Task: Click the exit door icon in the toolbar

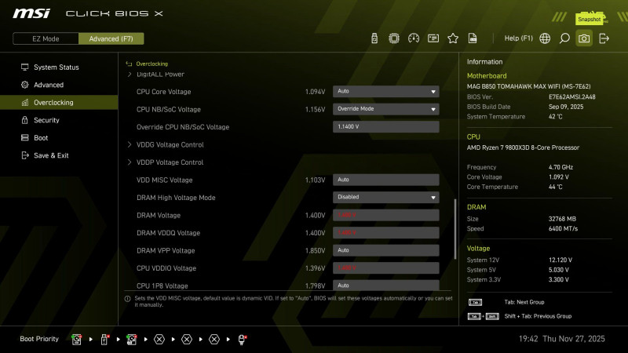Action: point(604,38)
